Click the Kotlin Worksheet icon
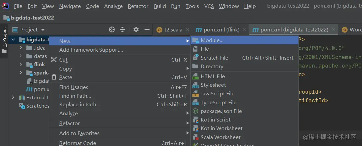Viewport: 362px width, 146px height. tap(196, 128)
